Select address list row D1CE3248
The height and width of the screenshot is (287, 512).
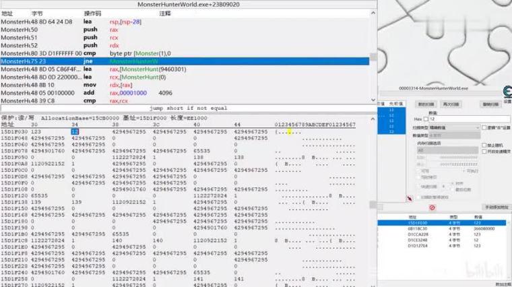pos(442,240)
